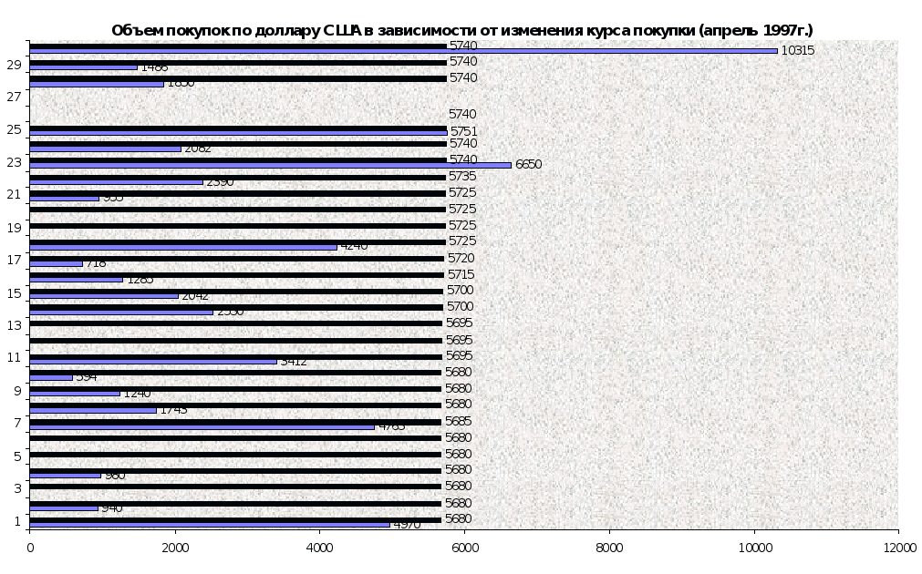
Task: Click y-axis label 23
Action: coord(14,162)
